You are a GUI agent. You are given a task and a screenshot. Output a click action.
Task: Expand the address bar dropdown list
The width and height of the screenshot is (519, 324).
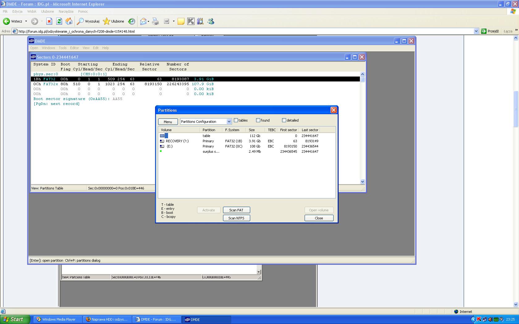click(476, 31)
